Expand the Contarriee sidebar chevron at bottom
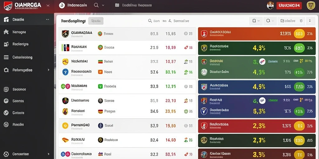Screen dimensions: 319x159 (48, 154)
